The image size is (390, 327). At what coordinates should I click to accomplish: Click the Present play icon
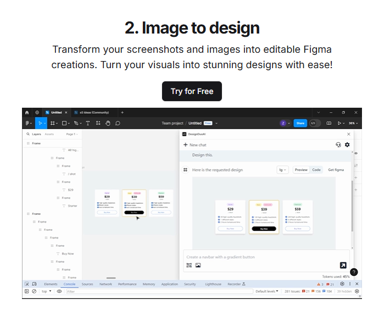339,123
